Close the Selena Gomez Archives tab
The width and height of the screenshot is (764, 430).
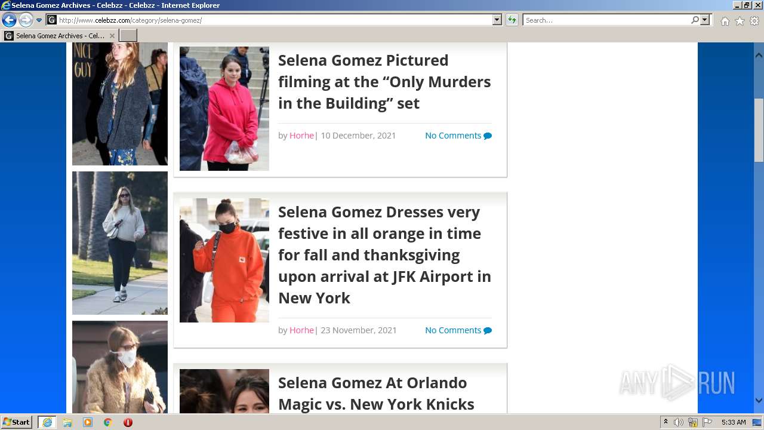pos(112,36)
